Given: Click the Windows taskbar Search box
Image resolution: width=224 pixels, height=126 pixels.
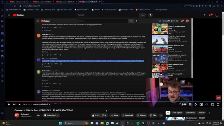Looking at the screenshot, I should (76, 123).
